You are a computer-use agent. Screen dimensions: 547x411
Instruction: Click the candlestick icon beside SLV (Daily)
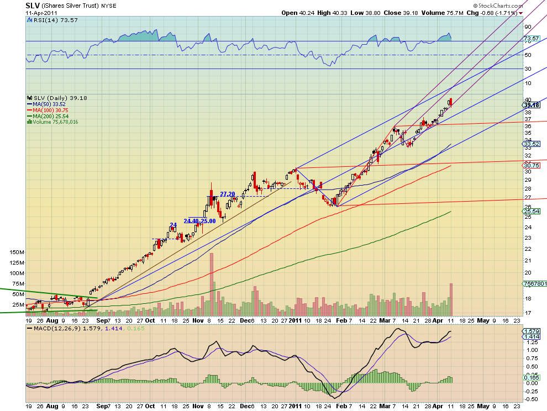click(x=30, y=98)
